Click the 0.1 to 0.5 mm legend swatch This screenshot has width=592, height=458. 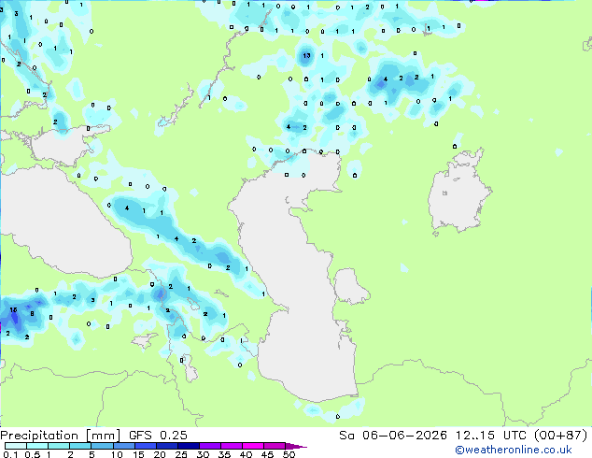pos(16,446)
